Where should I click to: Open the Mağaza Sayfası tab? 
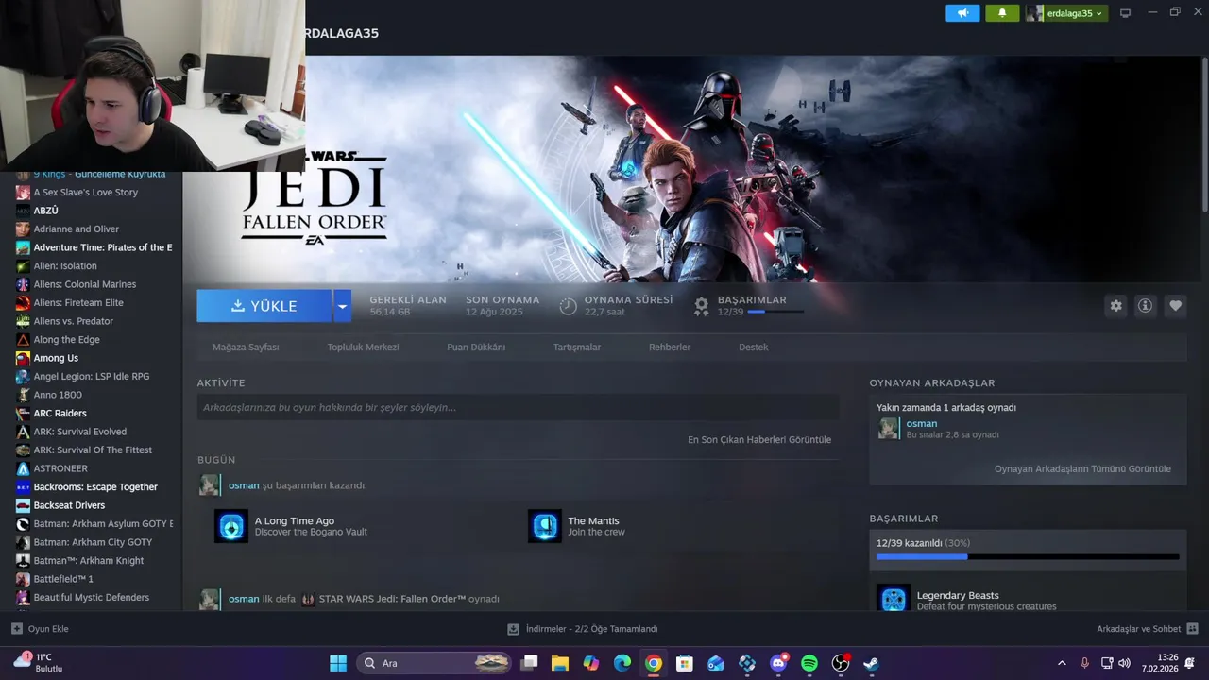[246, 347]
